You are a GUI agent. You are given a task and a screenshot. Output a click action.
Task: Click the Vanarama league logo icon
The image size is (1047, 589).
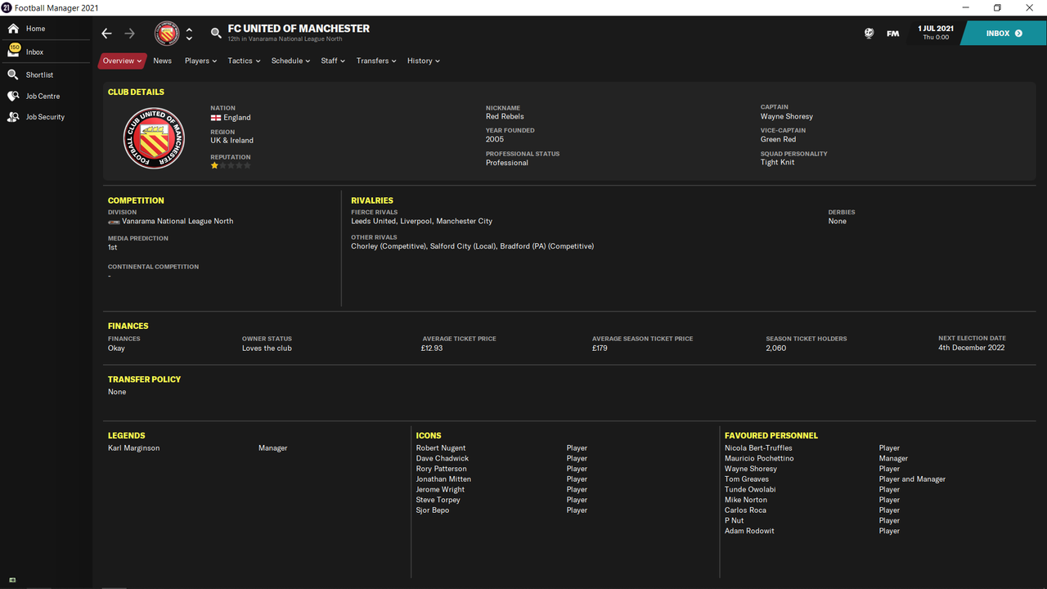(x=114, y=222)
